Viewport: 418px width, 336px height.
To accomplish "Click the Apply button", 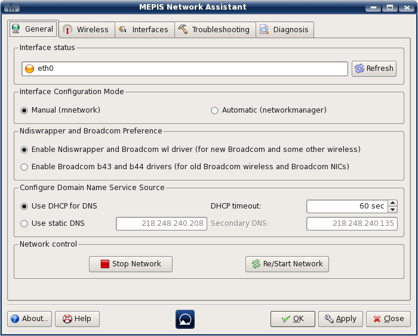I will 340,319.
